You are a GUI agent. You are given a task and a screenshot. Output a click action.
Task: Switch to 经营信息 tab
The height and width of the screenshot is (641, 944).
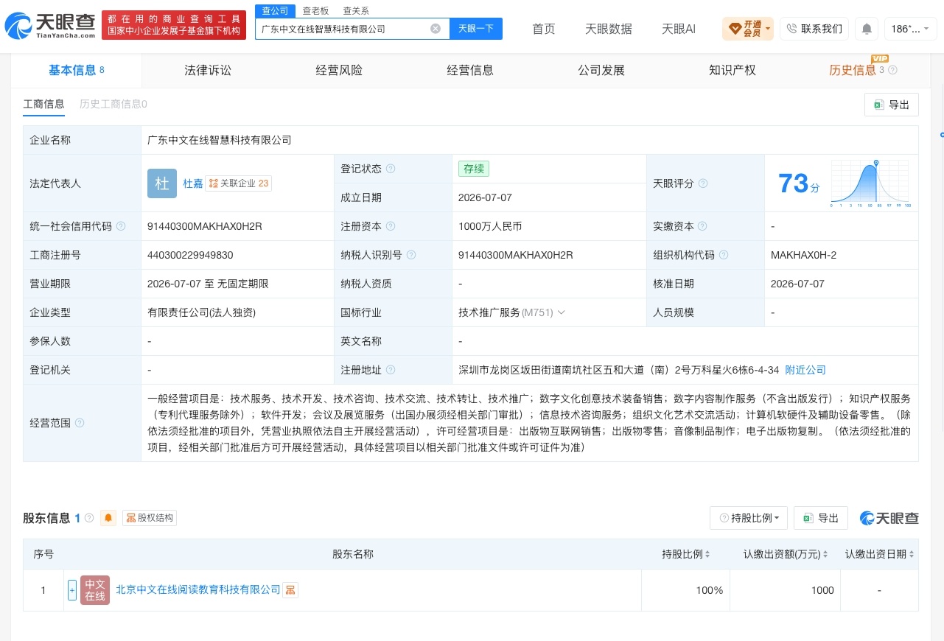click(x=470, y=71)
